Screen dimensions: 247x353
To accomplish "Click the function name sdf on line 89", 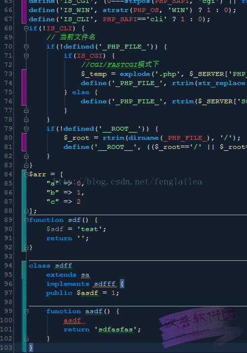I will pyautogui.click(x=75, y=220).
